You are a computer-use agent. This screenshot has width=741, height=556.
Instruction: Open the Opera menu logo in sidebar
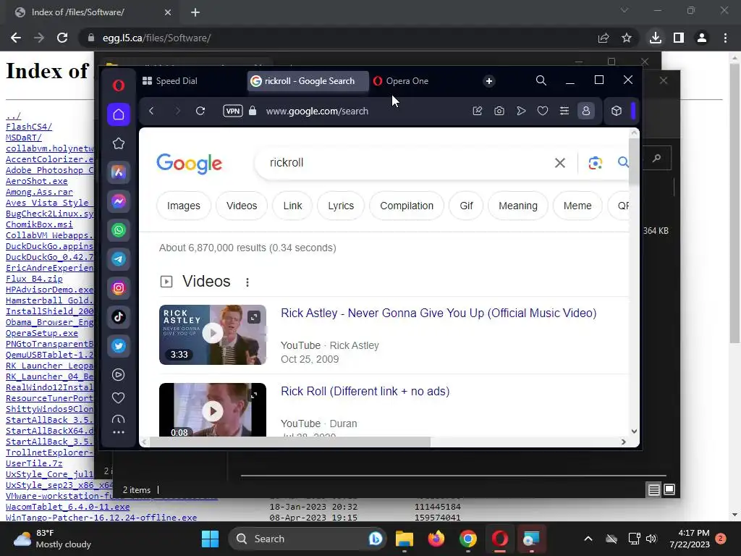[119, 85]
